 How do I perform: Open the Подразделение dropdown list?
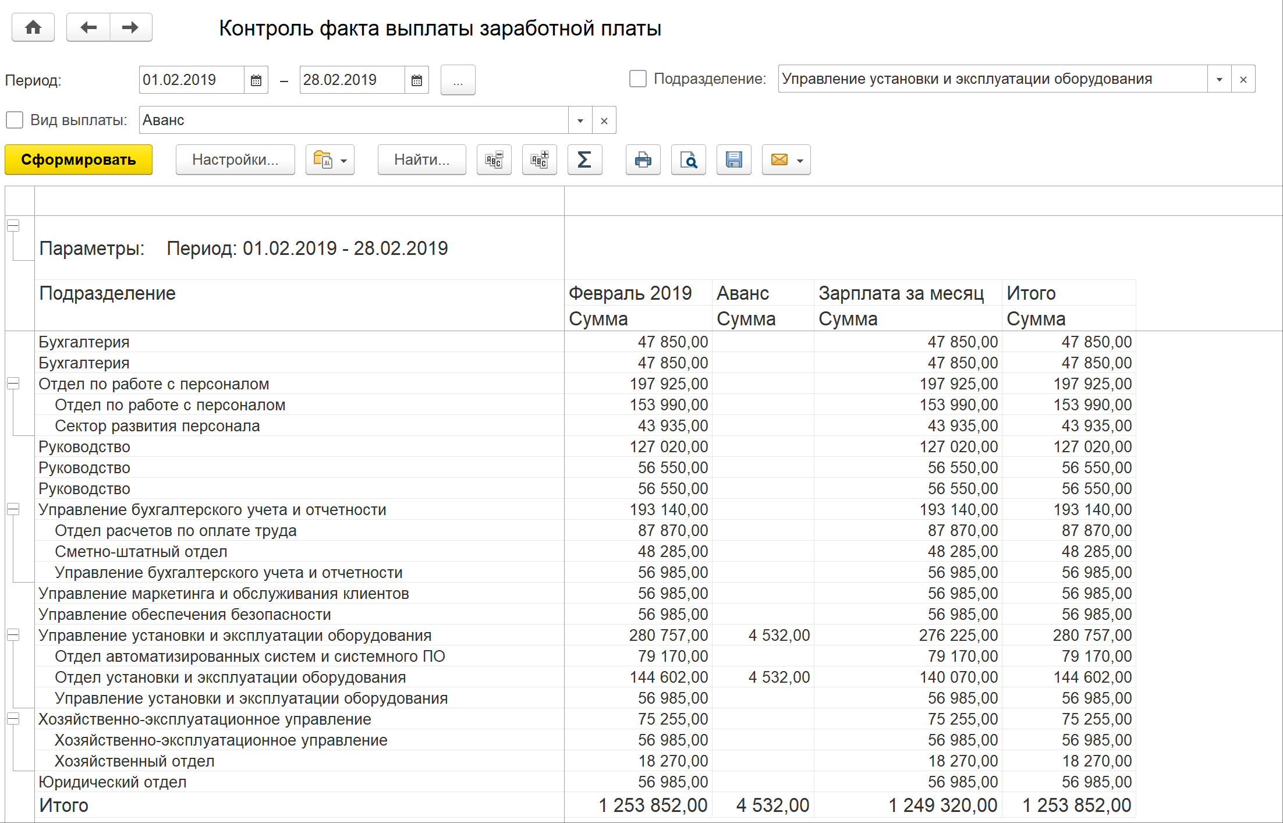[x=1220, y=79]
